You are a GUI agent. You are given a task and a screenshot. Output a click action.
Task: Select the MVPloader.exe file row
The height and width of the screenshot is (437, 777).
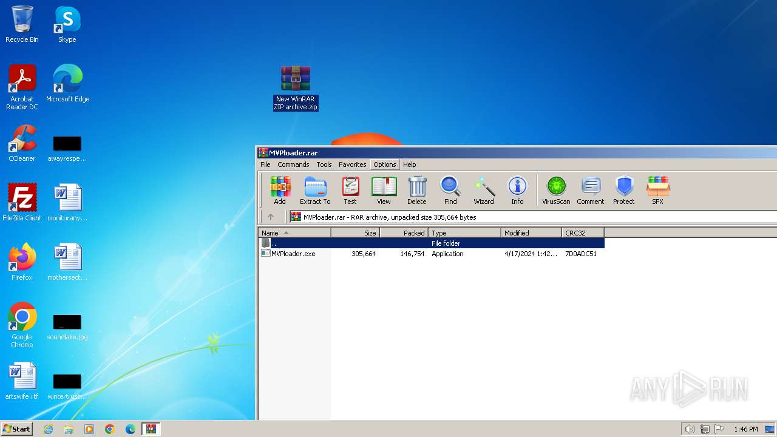(432, 254)
